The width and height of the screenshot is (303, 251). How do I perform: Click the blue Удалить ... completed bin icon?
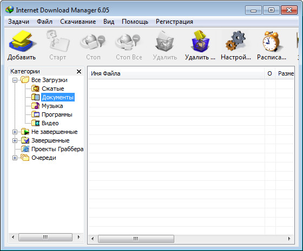(200, 41)
